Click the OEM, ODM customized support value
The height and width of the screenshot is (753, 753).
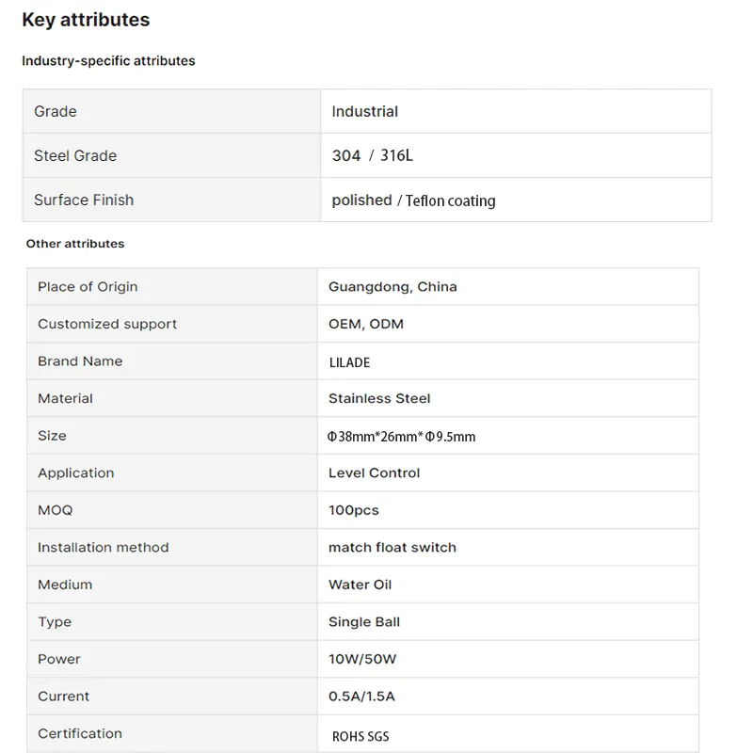pyautogui.click(x=365, y=324)
